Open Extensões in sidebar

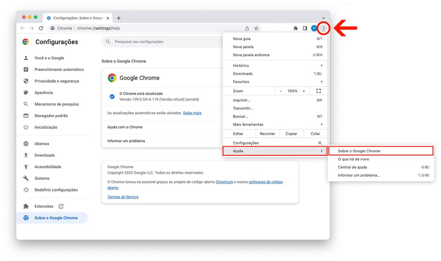click(44, 206)
